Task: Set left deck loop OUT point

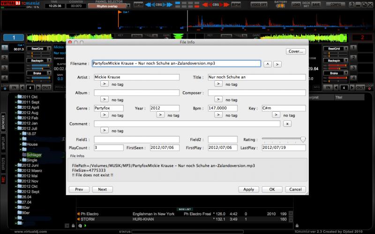Action: pos(46,88)
